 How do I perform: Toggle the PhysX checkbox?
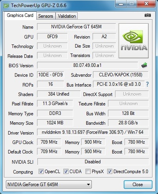pyautogui.click(x=88, y=171)
